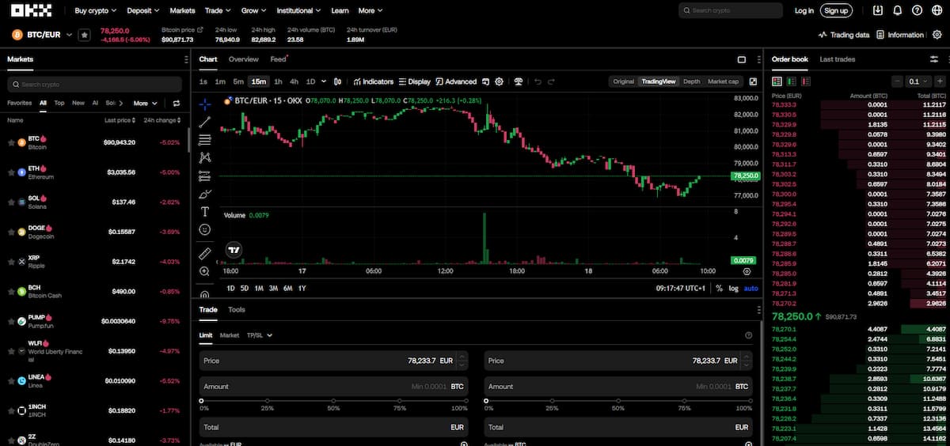Image resolution: width=950 pixels, height=446 pixels.
Task: Open Trade dropdown in navigation
Action: 216,10
